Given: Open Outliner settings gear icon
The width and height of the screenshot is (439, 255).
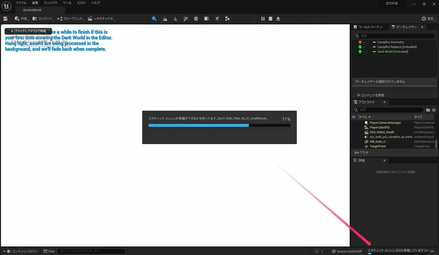Looking at the screenshot, I should (434, 110).
